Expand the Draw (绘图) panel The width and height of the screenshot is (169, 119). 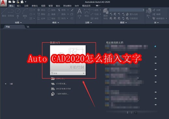(18, 22)
